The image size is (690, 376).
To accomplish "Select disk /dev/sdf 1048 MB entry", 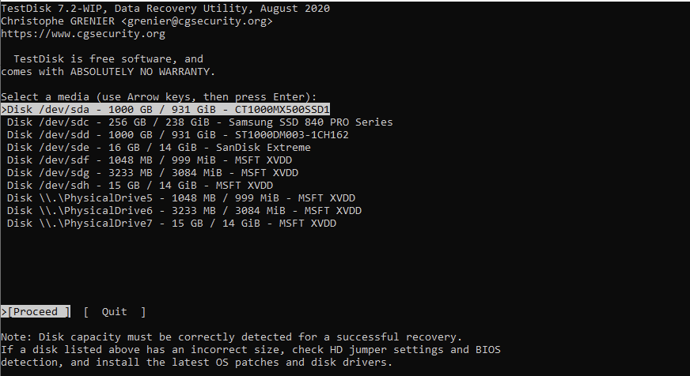I will pos(149,160).
